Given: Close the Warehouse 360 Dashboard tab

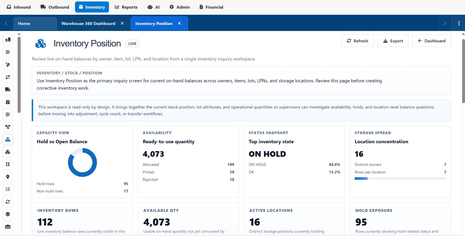Looking at the screenshot, I should tap(122, 23).
